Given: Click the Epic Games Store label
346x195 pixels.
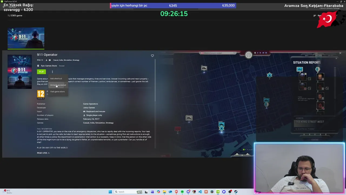Looking at the screenshot, I should click(49, 66).
